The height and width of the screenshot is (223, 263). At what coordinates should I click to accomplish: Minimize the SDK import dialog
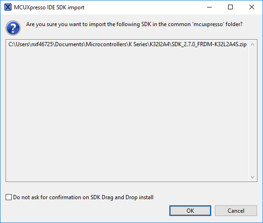209,7
